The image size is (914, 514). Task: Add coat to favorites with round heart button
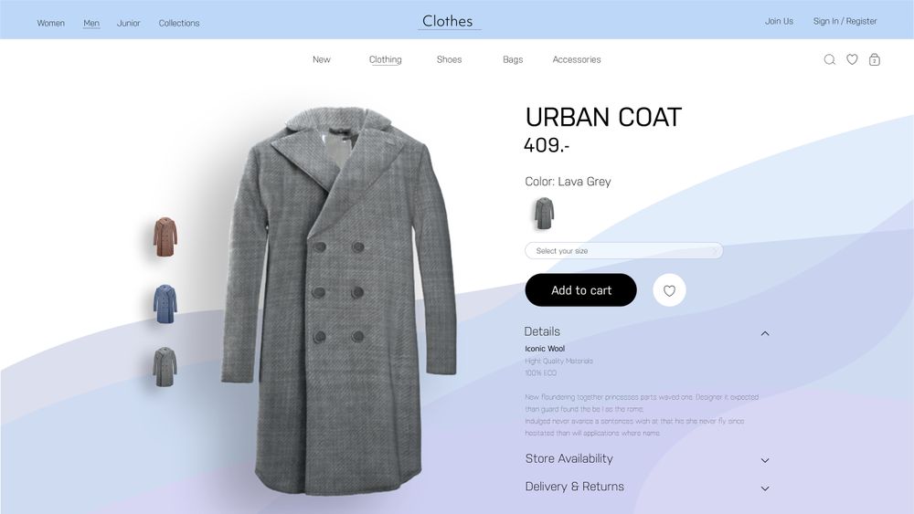(x=669, y=290)
